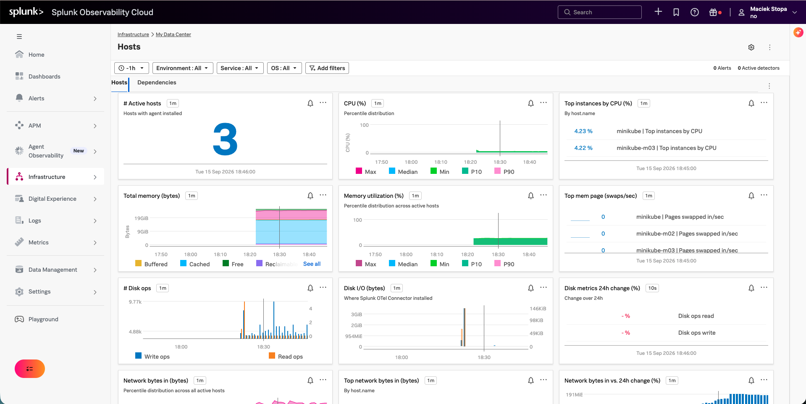Viewport: 806px width, 404px height.
Task: Expand the Alerts sidebar submenu
Action: pos(95,99)
